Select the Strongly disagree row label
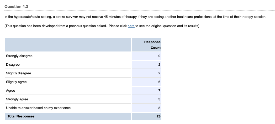 tap(19, 56)
